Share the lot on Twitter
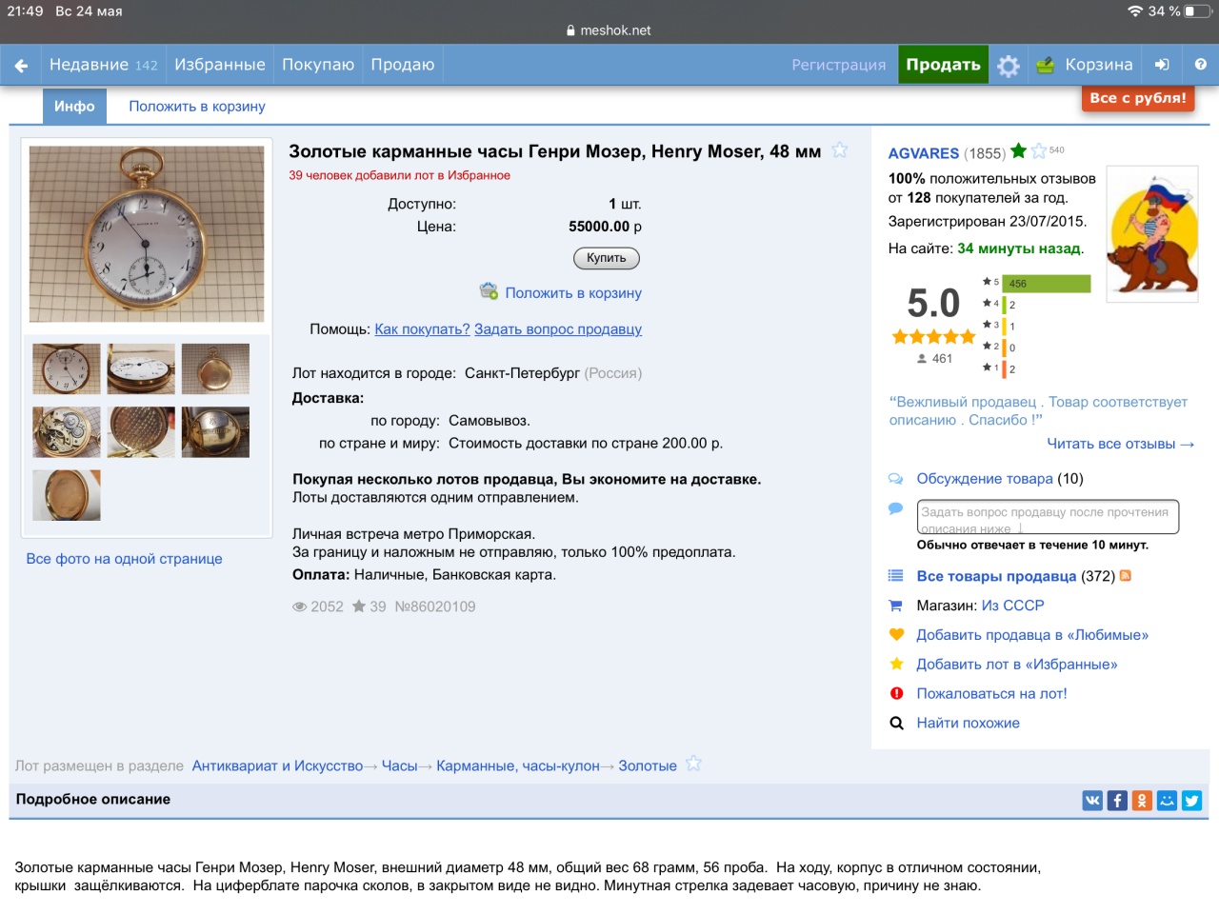Viewport: 1219px width, 914px height. click(1191, 801)
